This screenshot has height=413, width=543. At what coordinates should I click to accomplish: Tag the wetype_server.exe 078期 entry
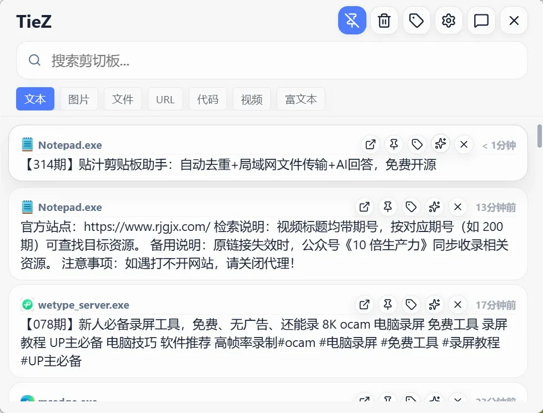(x=411, y=305)
